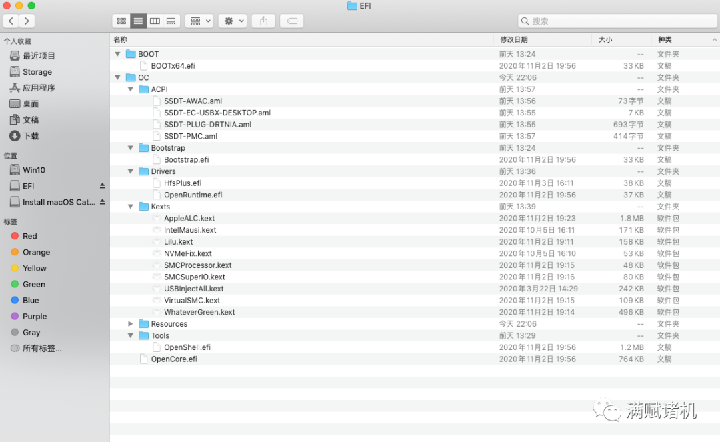Viewport: 720px width, 442px height.
Task: Collapse the Kexts folder
Action: pyautogui.click(x=131, y=206)
